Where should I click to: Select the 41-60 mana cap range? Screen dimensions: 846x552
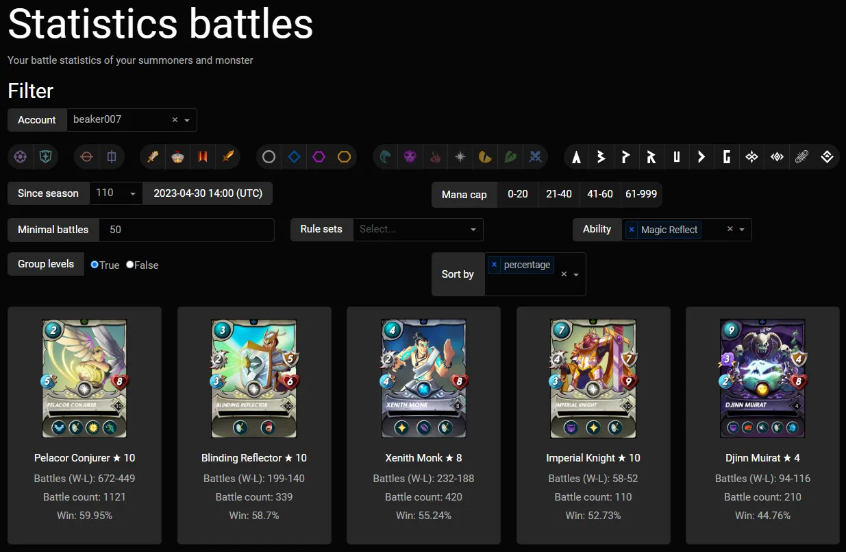coord(600,194)
